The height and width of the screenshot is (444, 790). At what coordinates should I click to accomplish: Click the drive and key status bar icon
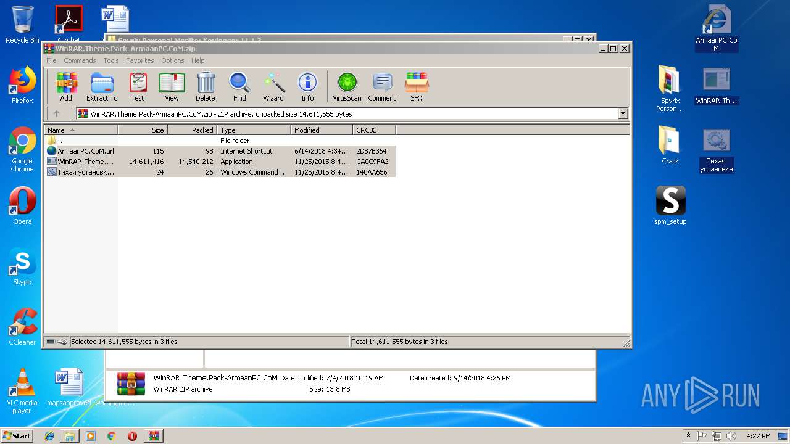57,342
